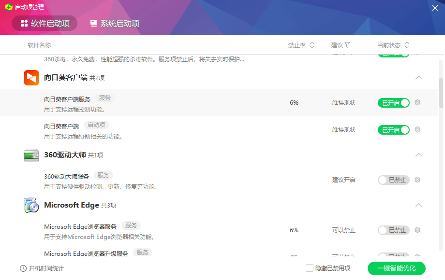
Task: Collapse the 360驱动大师 group
Action: pos(418,155)
